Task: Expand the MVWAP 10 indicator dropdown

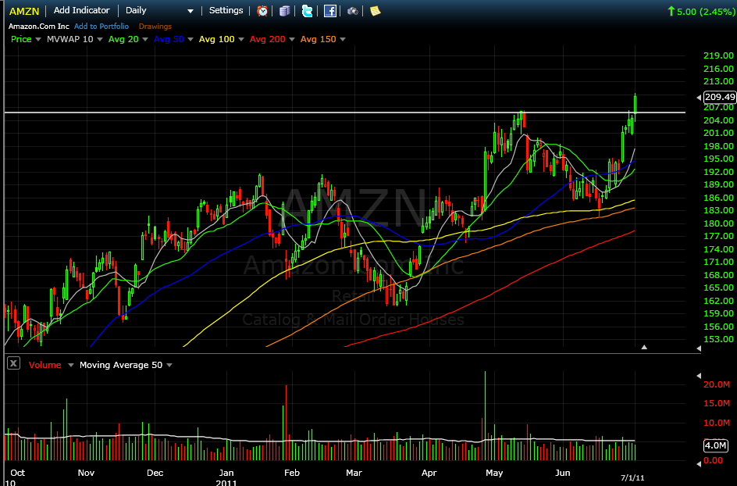Action: pyautogui.click(x=100, y=39)
